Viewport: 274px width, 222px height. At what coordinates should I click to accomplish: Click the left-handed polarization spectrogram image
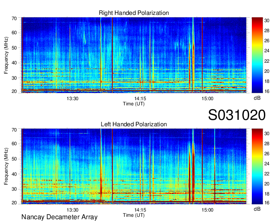[x=134, y=166]
